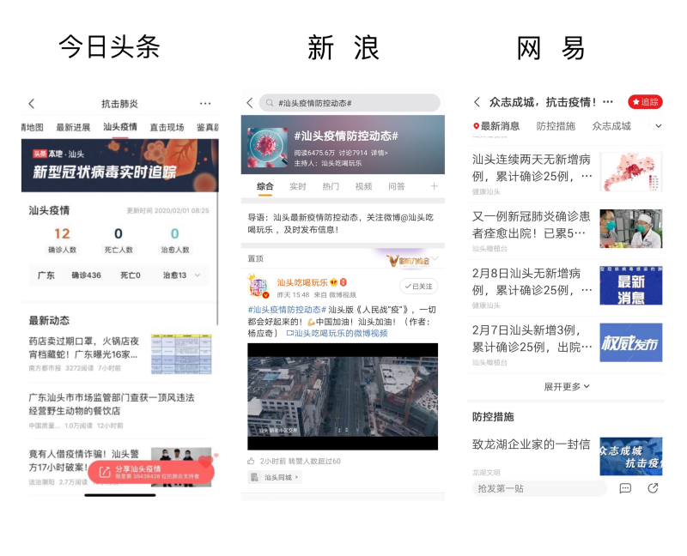Open article 又一例新冠肺炎确诊患者痊愈出院

tap(531, 225)
